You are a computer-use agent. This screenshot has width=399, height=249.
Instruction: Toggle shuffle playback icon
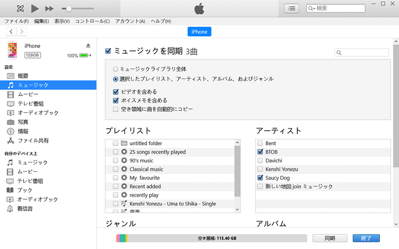coord(20,9)
